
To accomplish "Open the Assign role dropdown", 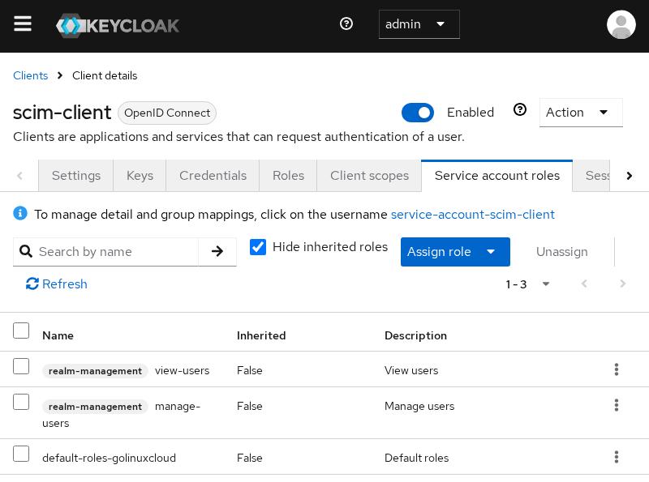I will [455, 252].
